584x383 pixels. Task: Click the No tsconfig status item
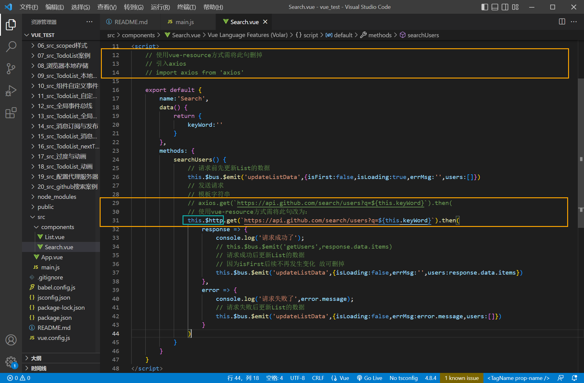click(404, 378)
